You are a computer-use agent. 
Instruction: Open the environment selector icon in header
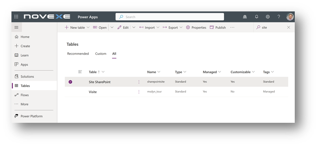click(245, 17)
